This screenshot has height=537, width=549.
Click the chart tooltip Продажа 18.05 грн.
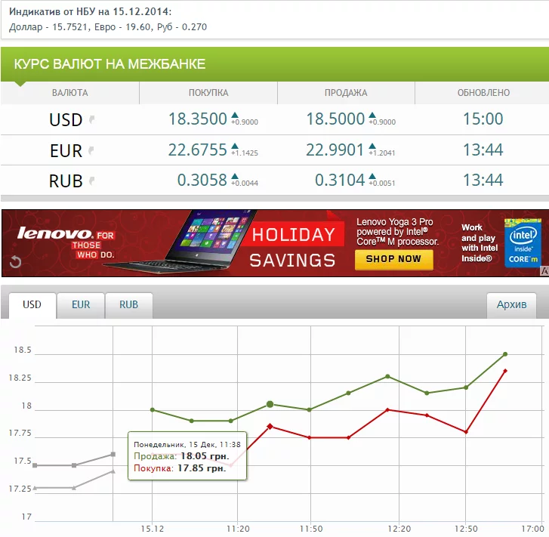point(181,456)
